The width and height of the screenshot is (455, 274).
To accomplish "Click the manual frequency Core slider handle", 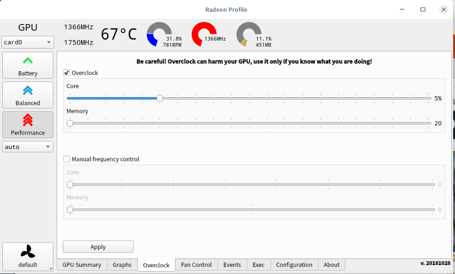I will click(x=70, y=185).
